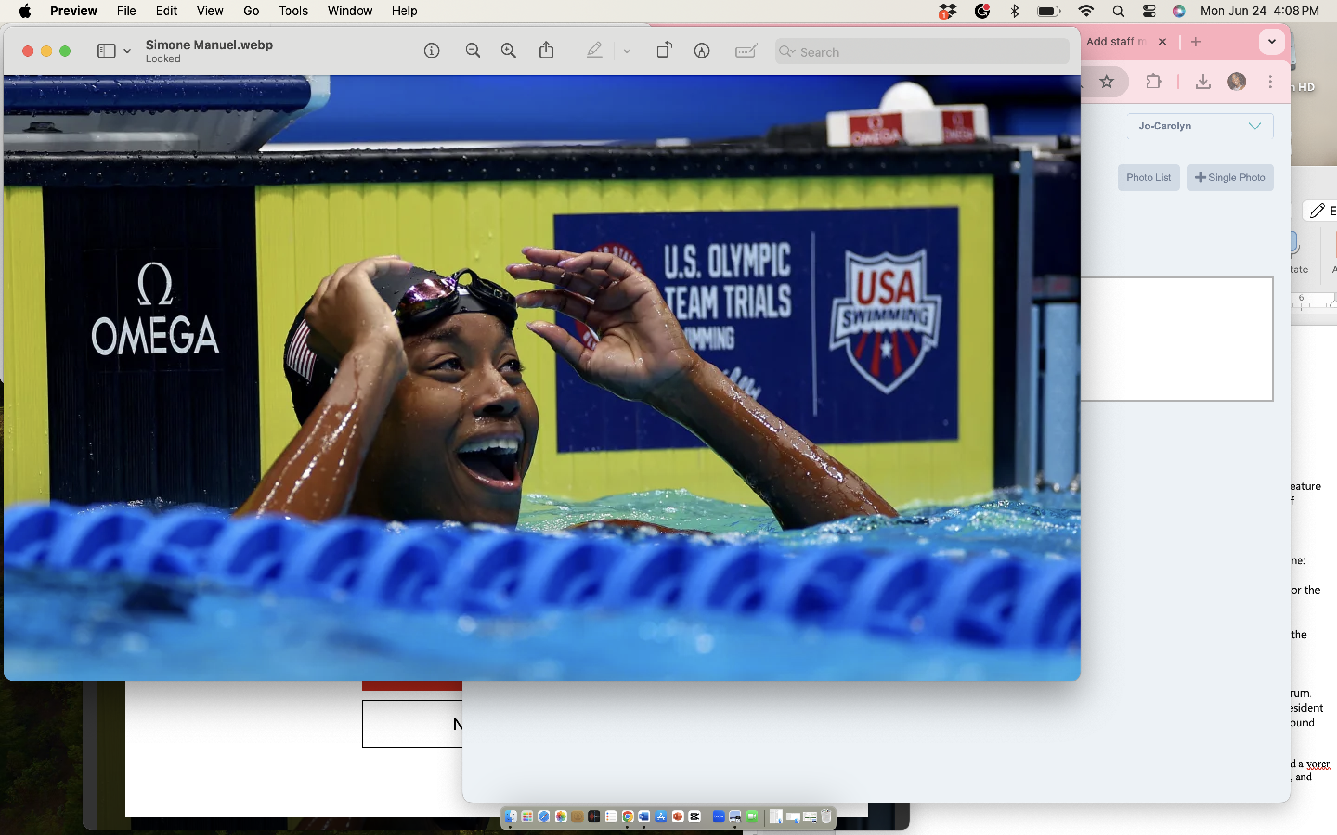The image size is (1337, 835).
Task: Open the file info inspector in Preview
Action: (x=431, y=50)
